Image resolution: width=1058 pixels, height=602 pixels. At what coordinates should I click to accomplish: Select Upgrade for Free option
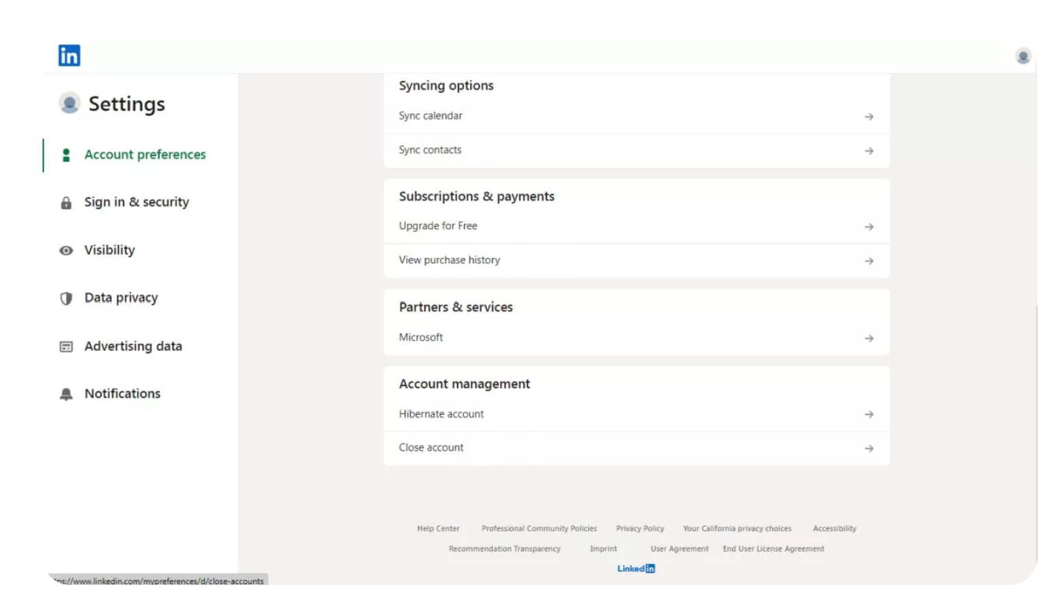[438, 226]
